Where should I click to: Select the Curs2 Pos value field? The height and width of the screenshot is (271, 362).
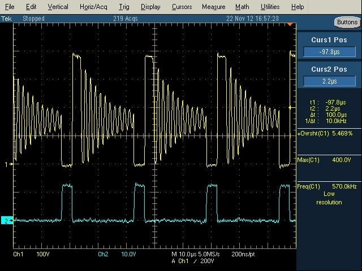point(329,81)
